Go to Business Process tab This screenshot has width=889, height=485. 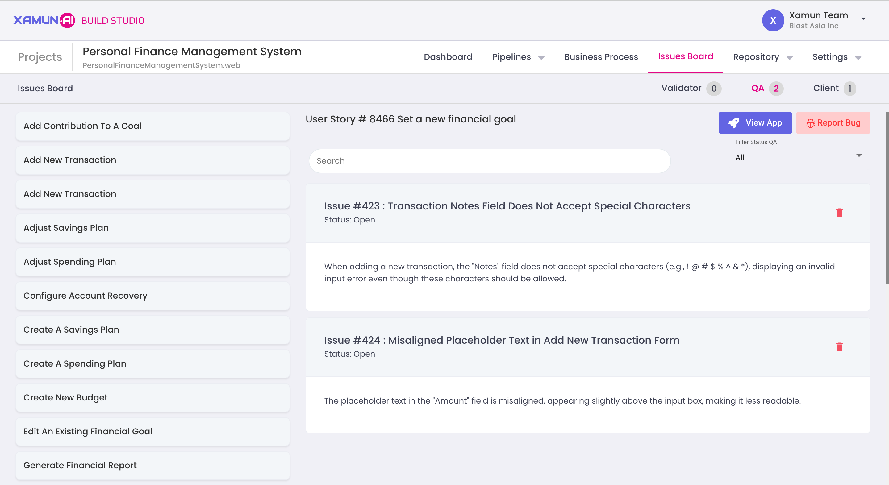[601, 57]
